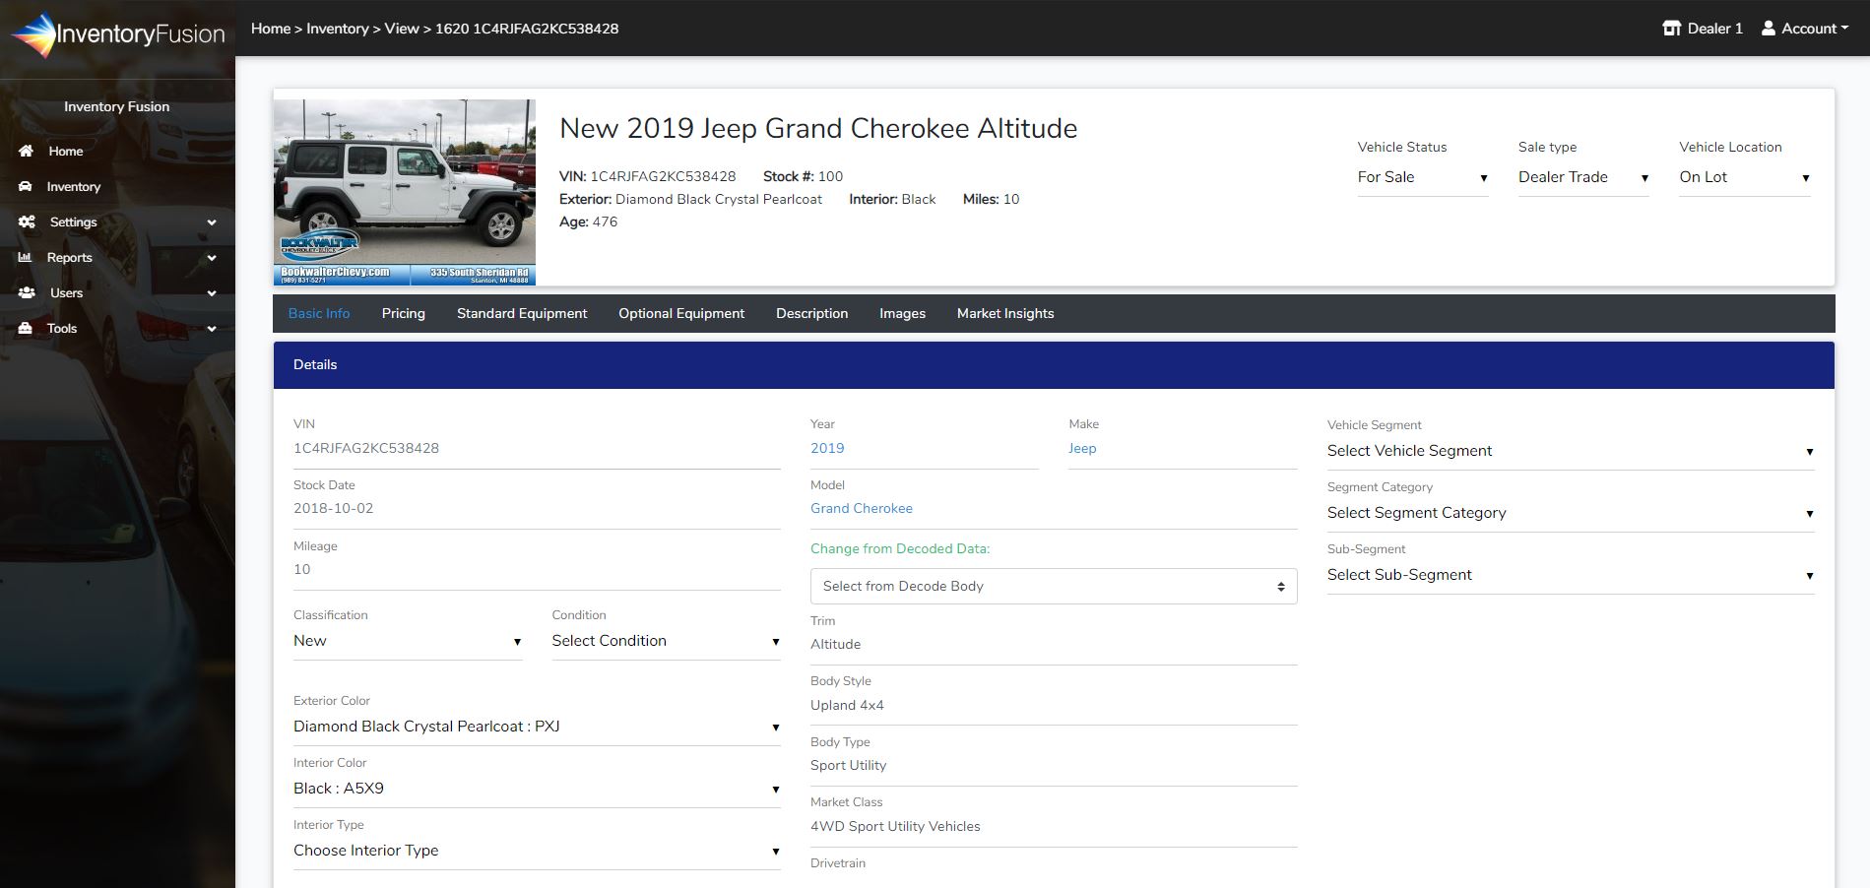Switch to the Pricing tab

pyautogui.click(x=404, y=313)
